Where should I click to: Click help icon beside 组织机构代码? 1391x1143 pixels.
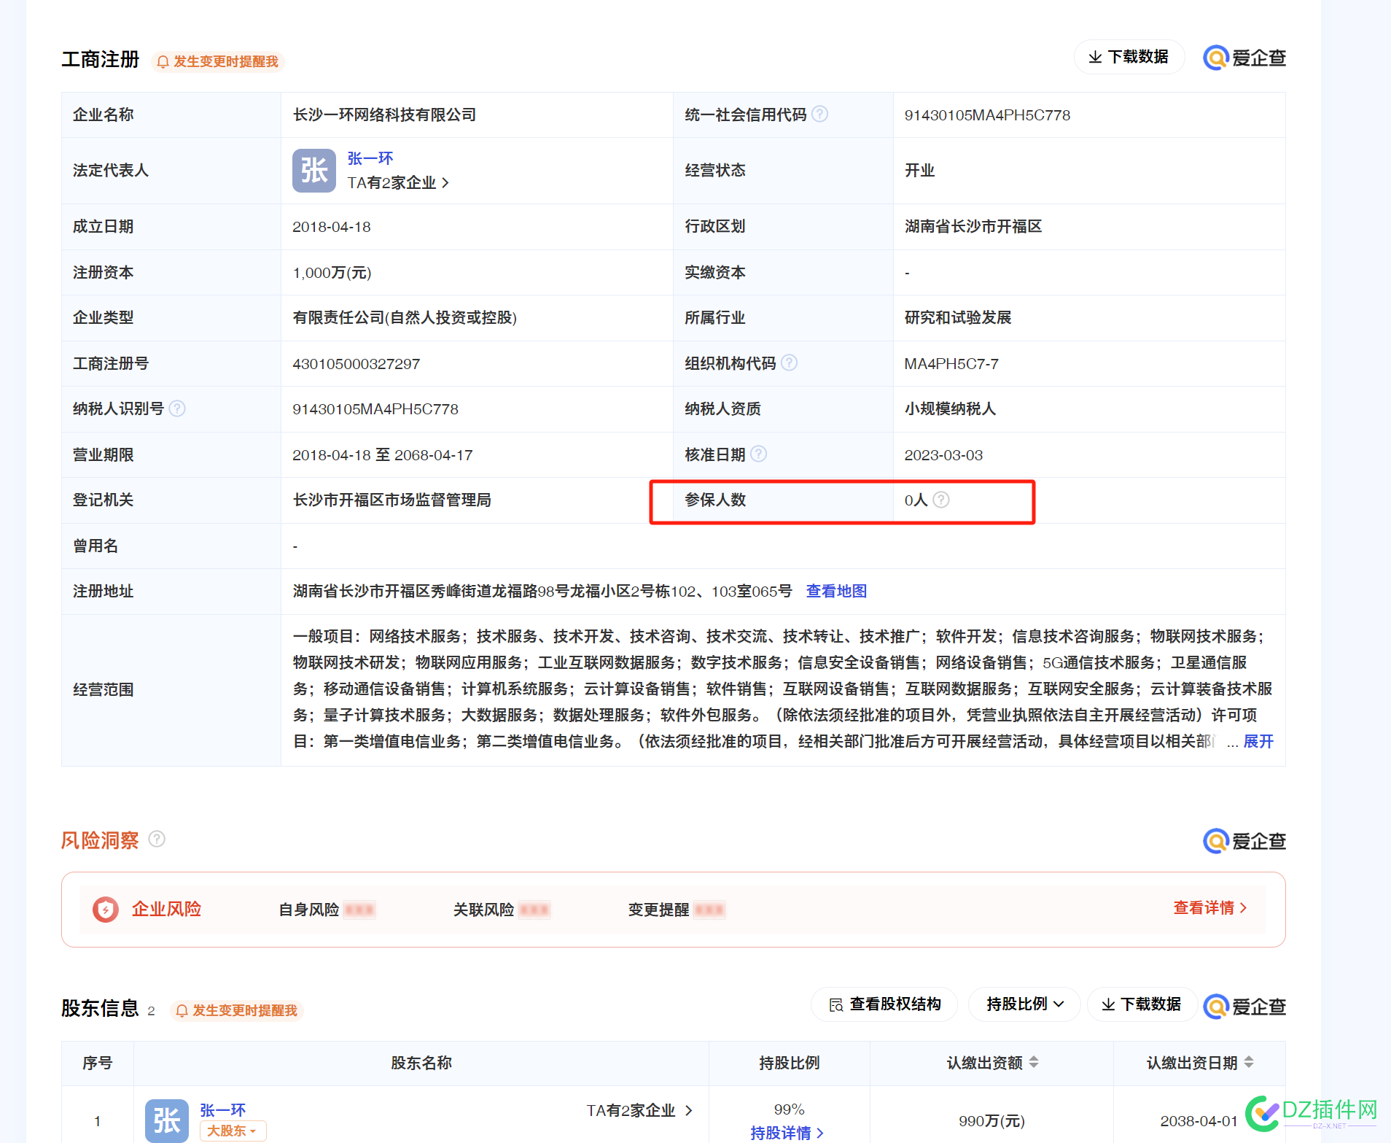789,363
